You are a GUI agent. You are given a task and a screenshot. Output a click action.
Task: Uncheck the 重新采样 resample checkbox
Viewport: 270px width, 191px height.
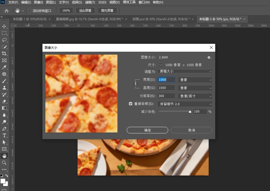(x=131, y=104)
